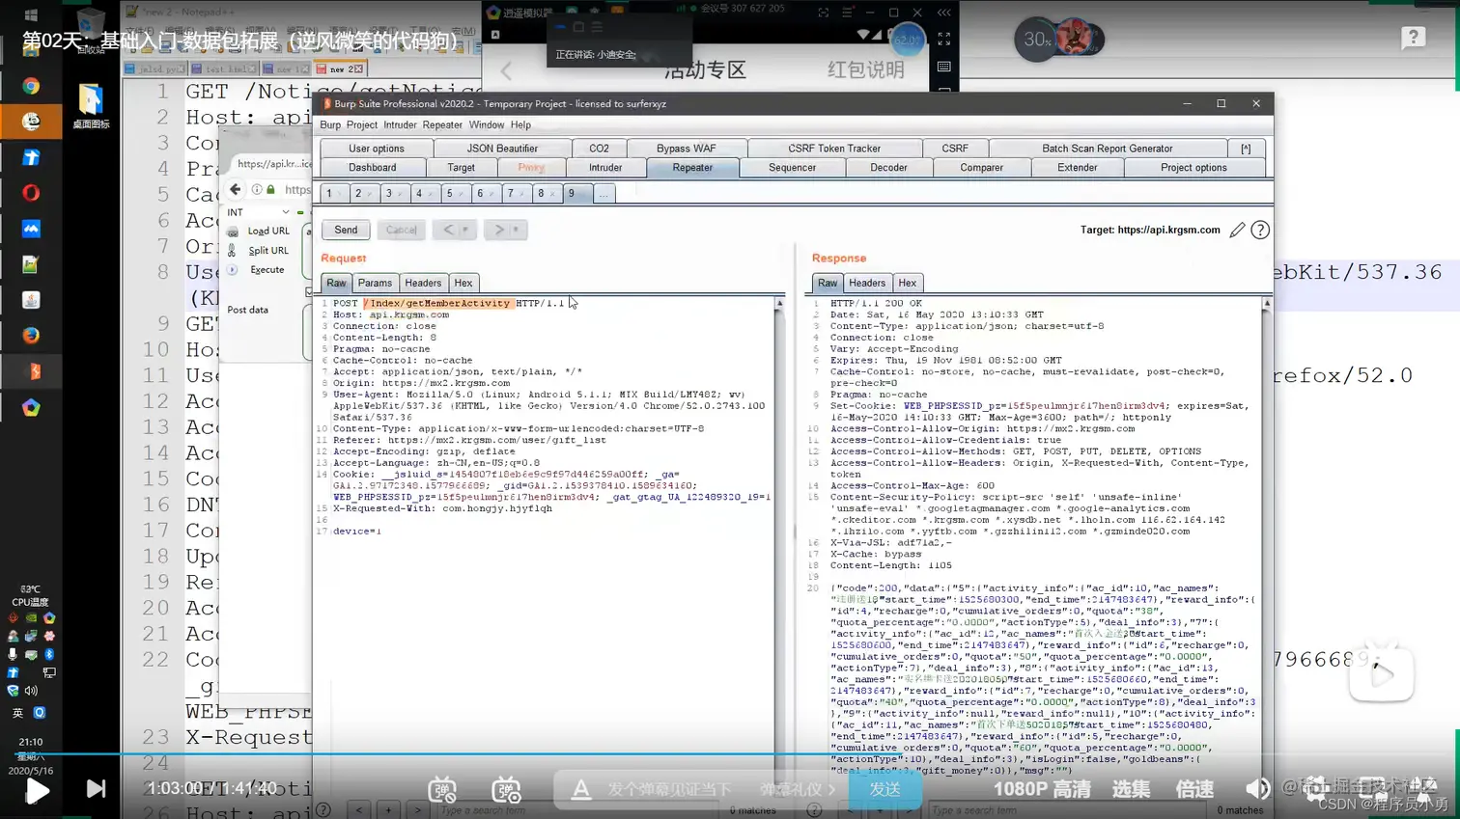Open the history back dropdown arrow
This screenshot has width=1460, height=819.
466,230
